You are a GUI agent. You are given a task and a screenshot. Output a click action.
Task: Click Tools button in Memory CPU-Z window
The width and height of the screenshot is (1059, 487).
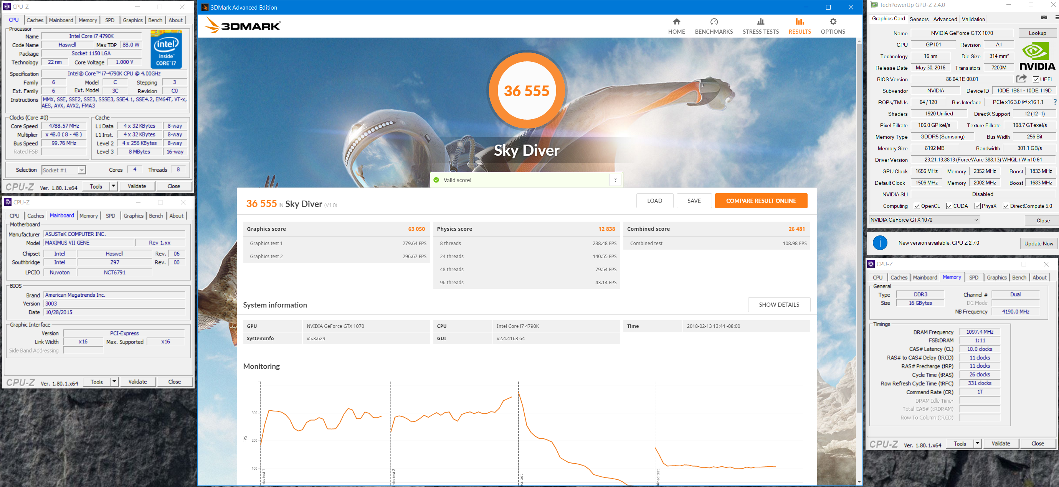click(x=960, y=443)
